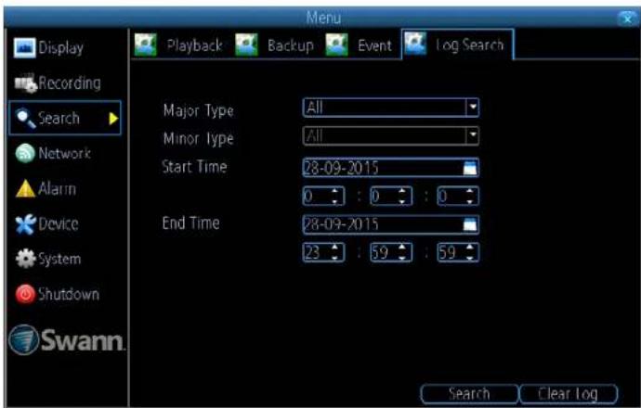The height and width of the screenshot is (408, 641).
Task: Open the Alarm warning triangle icon
Action: point(25,189)
